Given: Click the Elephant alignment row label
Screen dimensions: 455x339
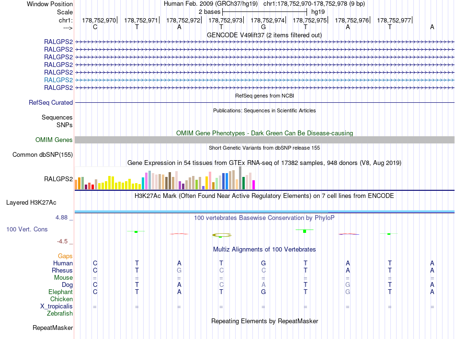Looking at the screenshot, I should pos(60,292).
